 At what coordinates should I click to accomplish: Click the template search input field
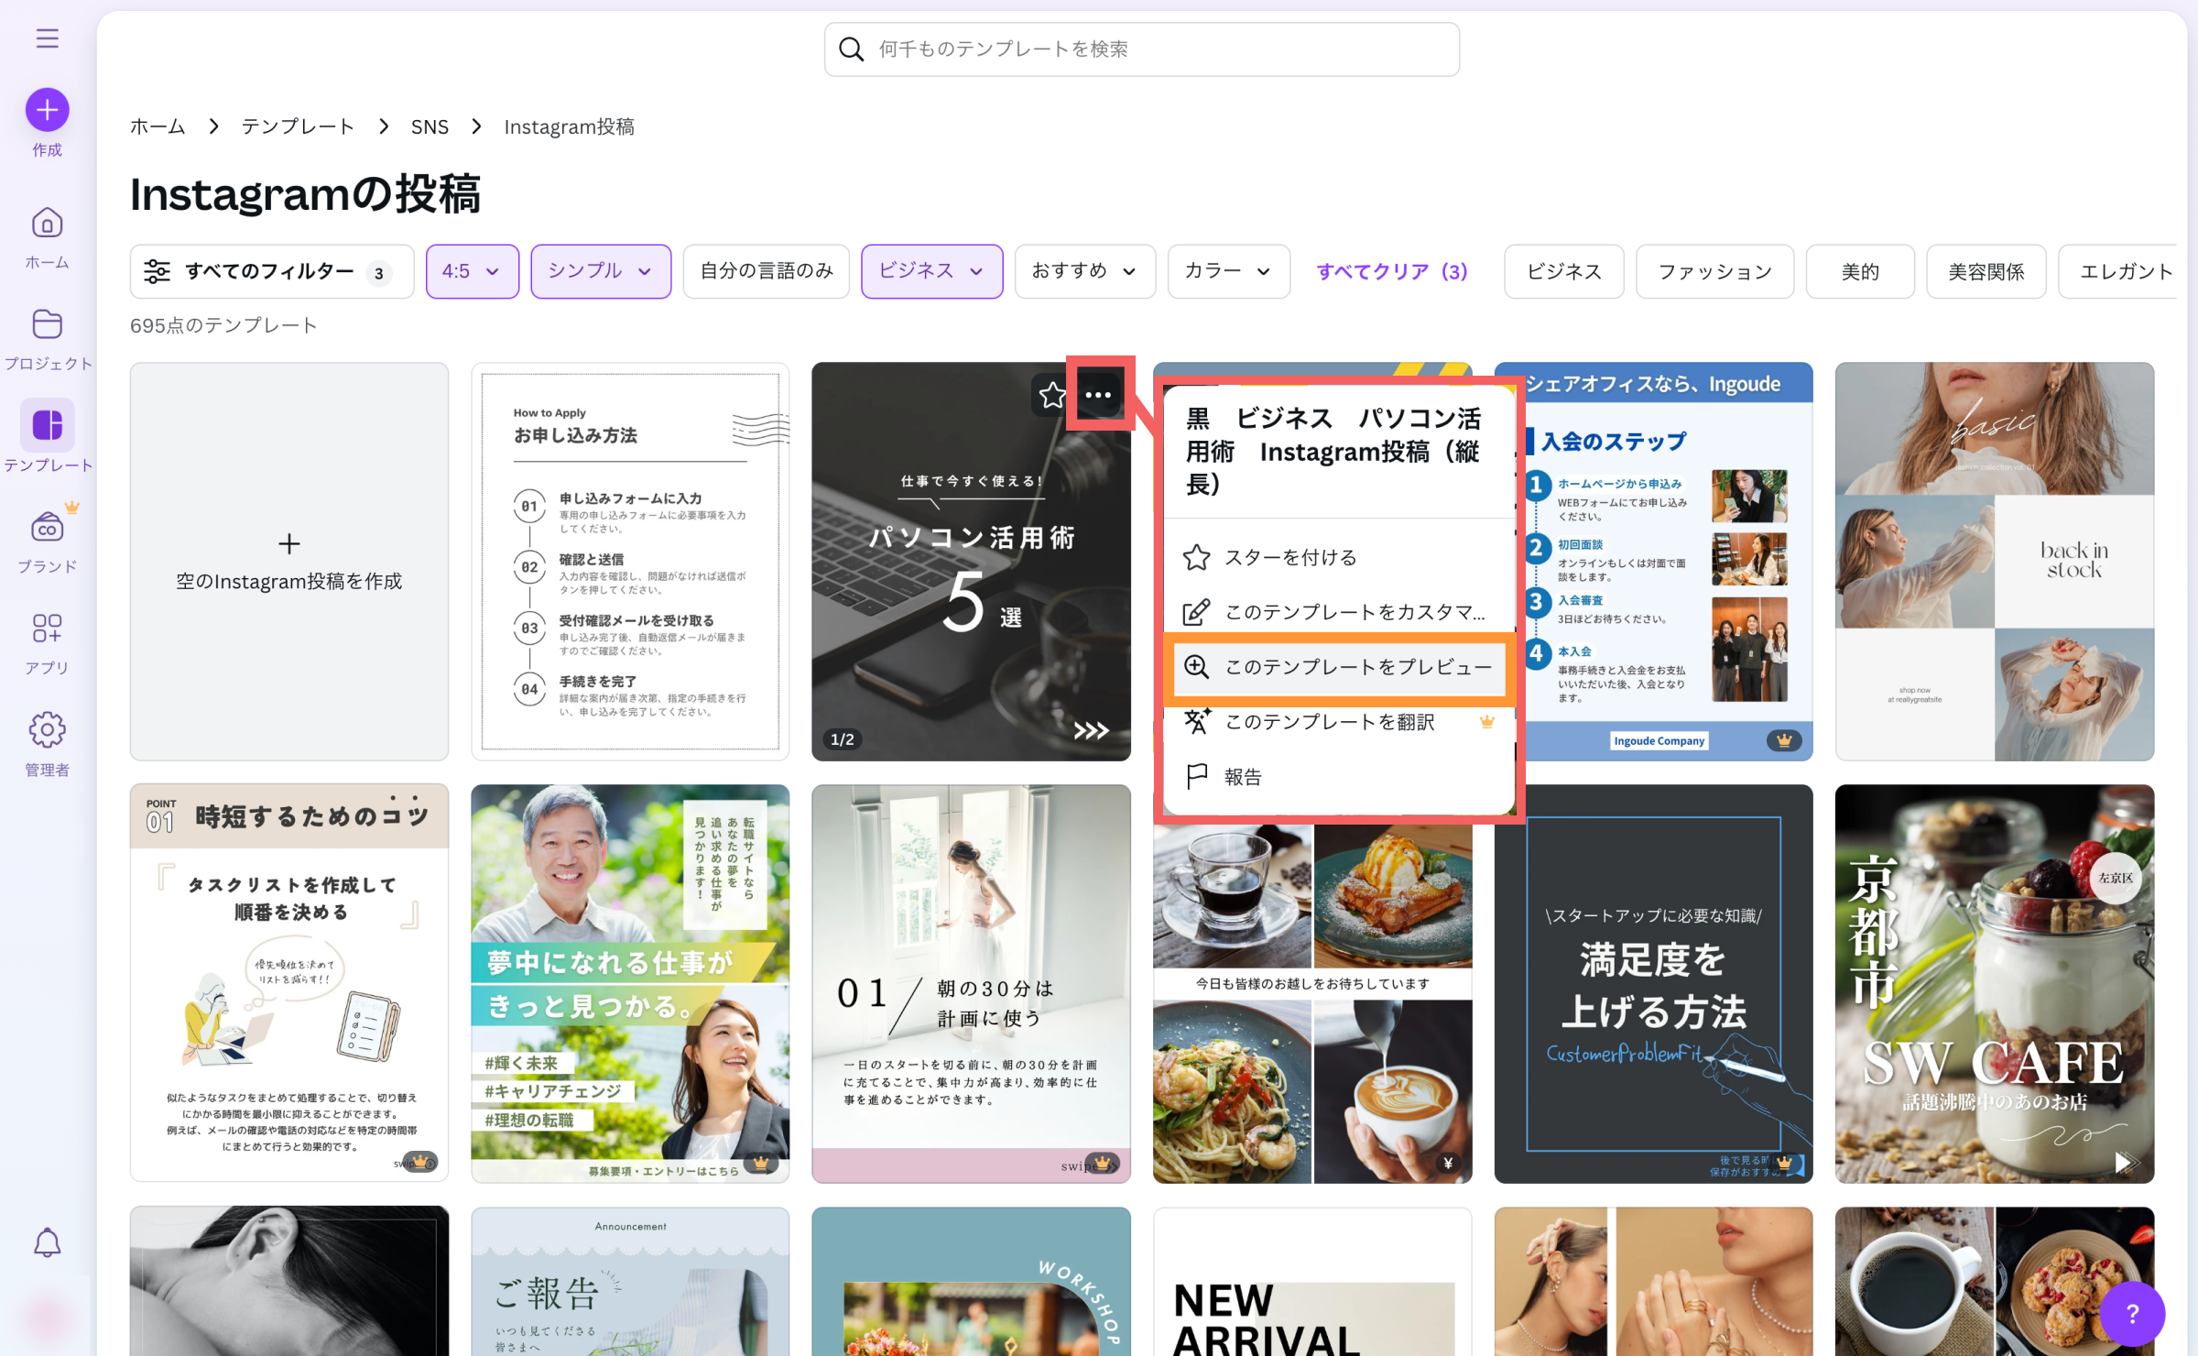(1142, 49)
